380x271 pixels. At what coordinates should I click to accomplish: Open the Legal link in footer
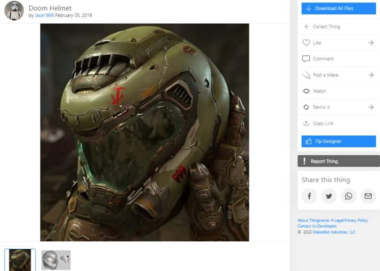pyautogui.click(x=339, y=220)
